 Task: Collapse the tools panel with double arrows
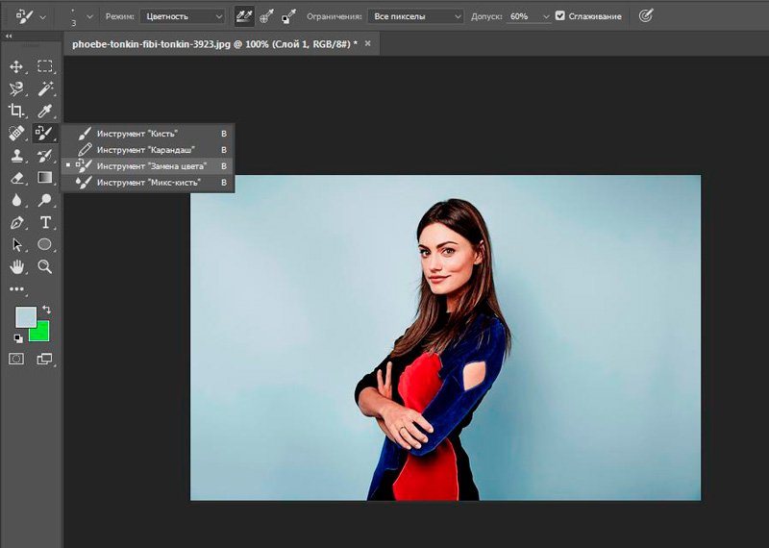click(x=8, y=36)
